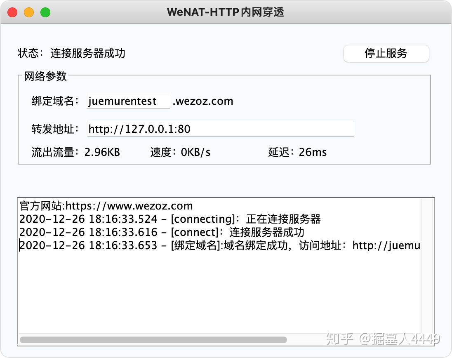Grab the log's horizontal scrollbar thumb
Viewport: 452px width, 358px height.
153,340
